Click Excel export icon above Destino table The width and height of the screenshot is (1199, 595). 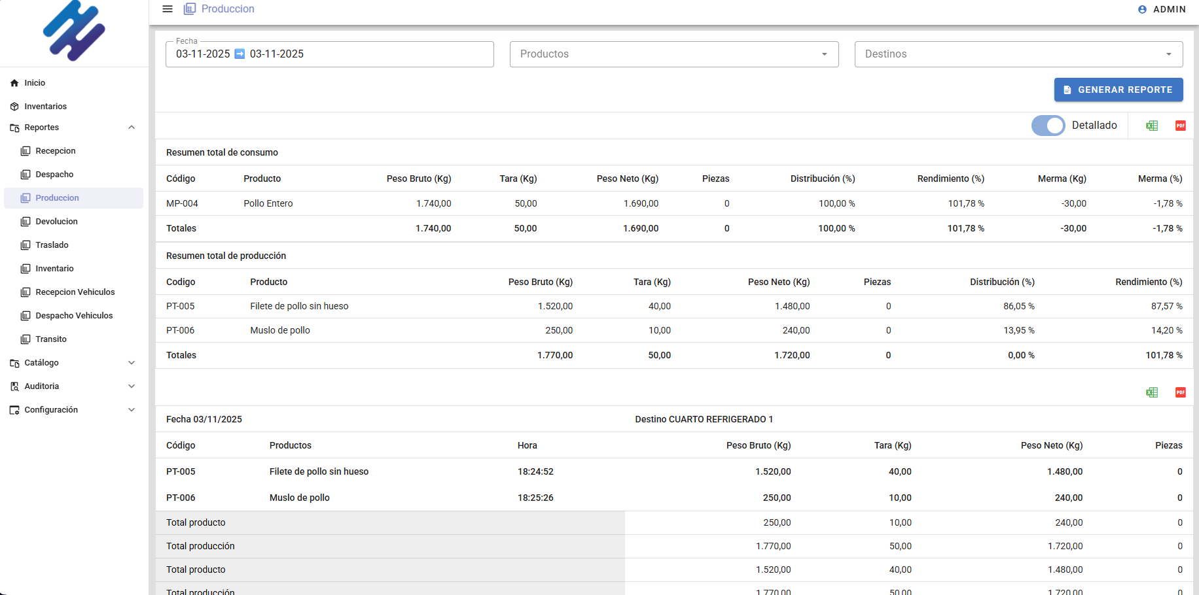[x=1152, y=392]
